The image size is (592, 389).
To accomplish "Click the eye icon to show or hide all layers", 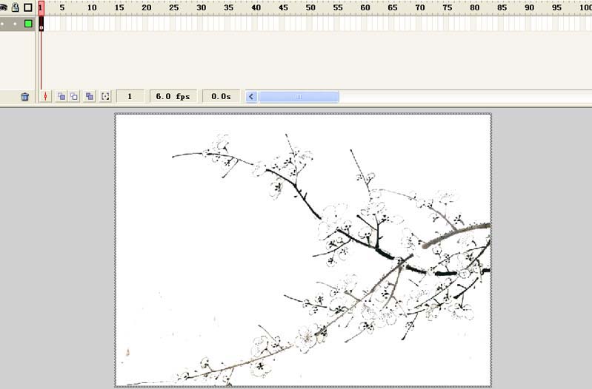I will (x=3, y=7).
